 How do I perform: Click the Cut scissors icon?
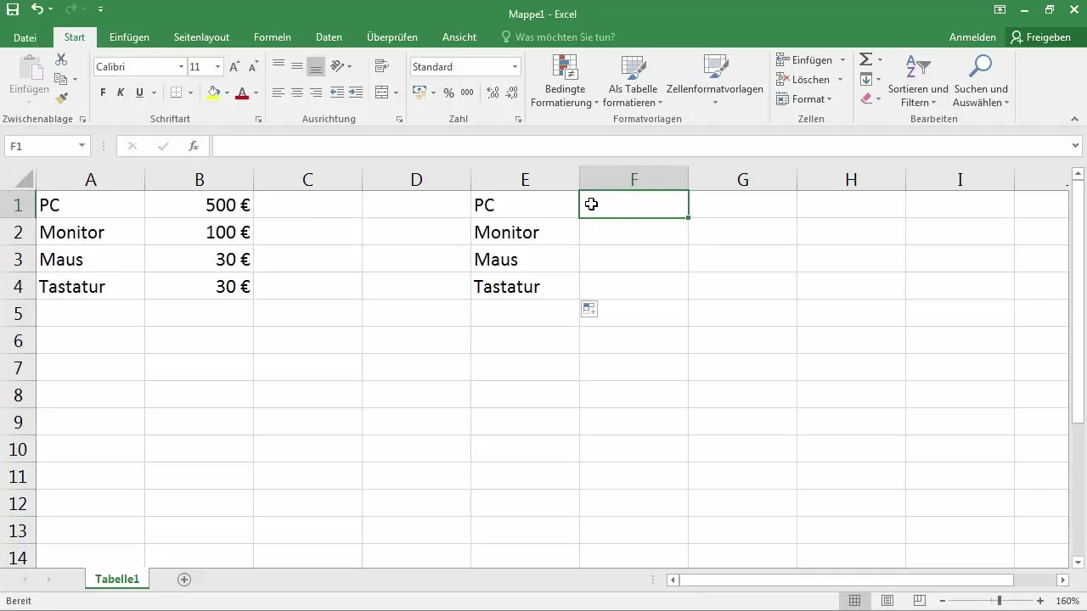coord(61,59)
